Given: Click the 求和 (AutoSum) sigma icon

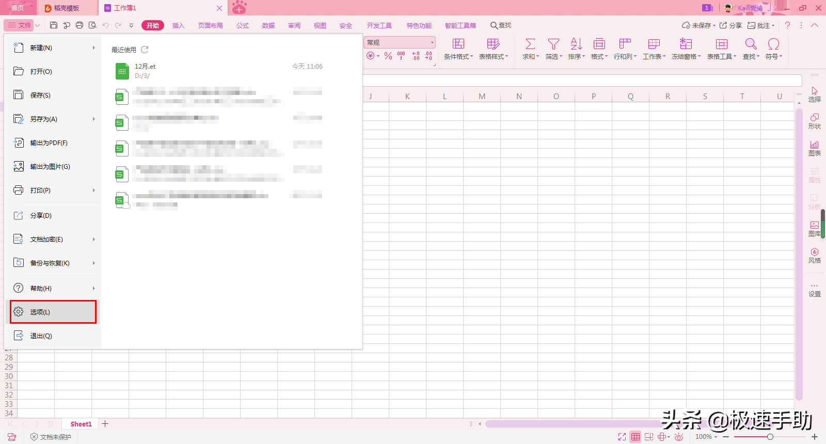Looking at the screenshot, I should 530,44.
